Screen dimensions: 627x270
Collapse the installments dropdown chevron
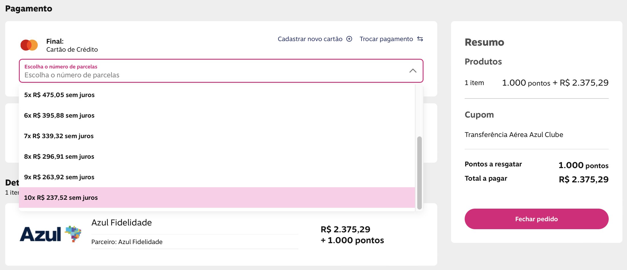pos(413,71)
